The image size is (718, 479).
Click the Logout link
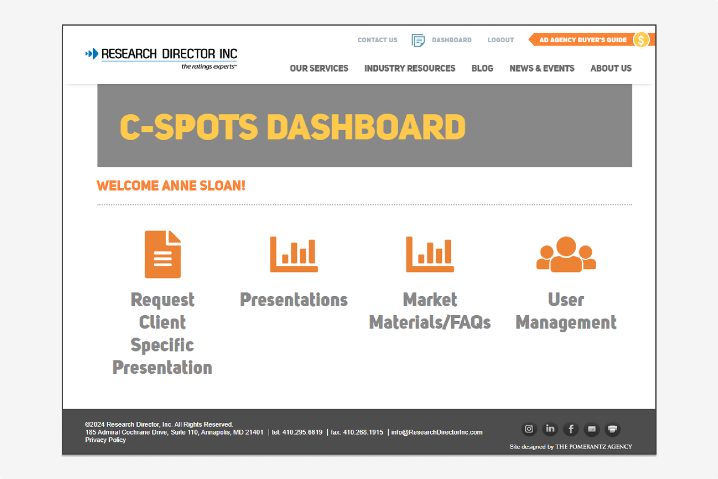tap(501, 40)
